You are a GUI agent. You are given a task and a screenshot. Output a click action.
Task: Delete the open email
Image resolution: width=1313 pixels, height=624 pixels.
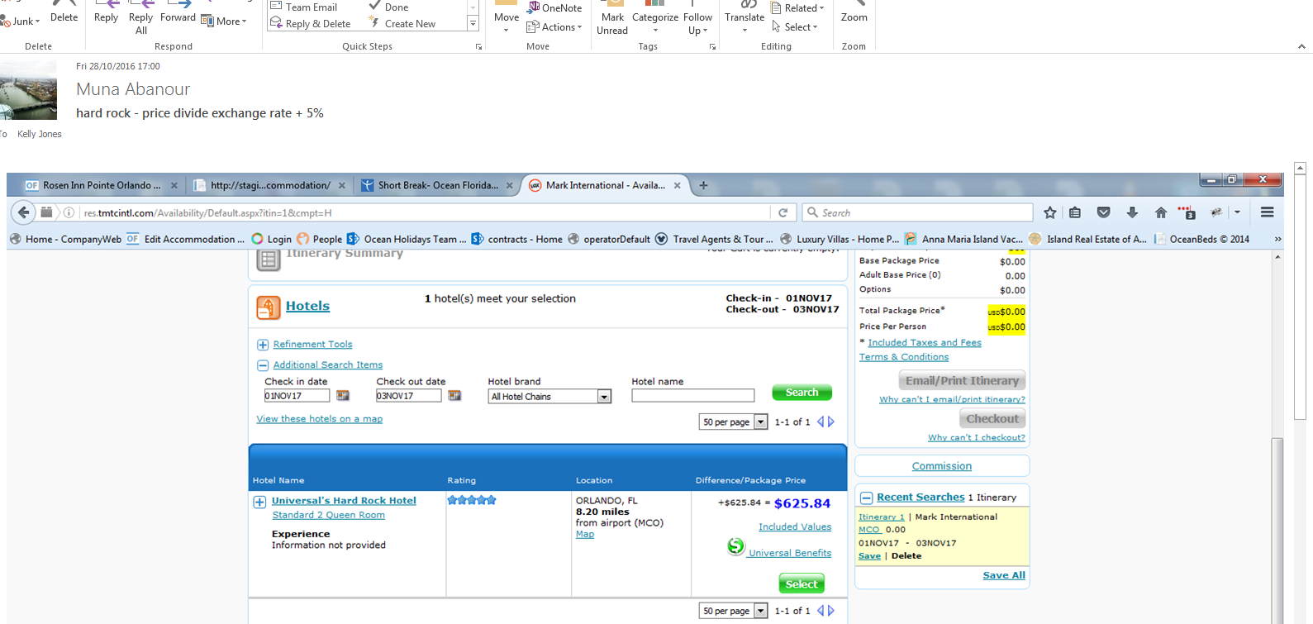click(64, 12)
